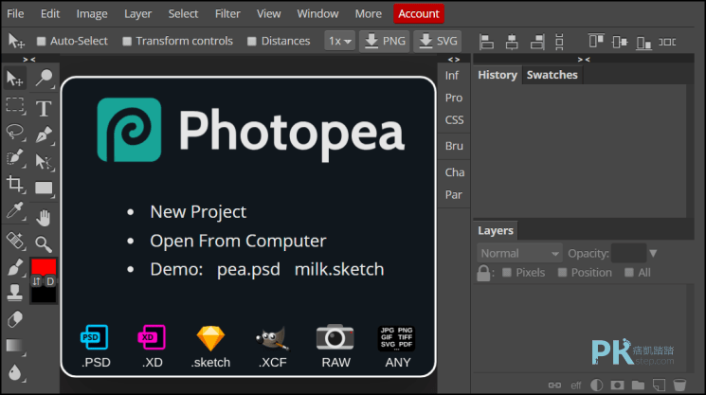706x395 pixels.
Task: Expand the side panel strip arrows
Action: [454, 60]
